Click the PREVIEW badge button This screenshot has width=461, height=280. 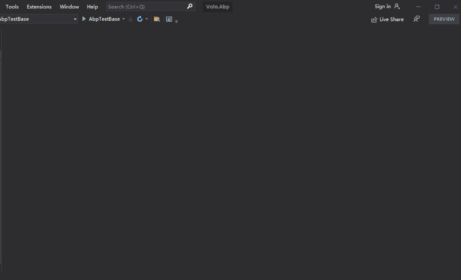coord(444,19)
